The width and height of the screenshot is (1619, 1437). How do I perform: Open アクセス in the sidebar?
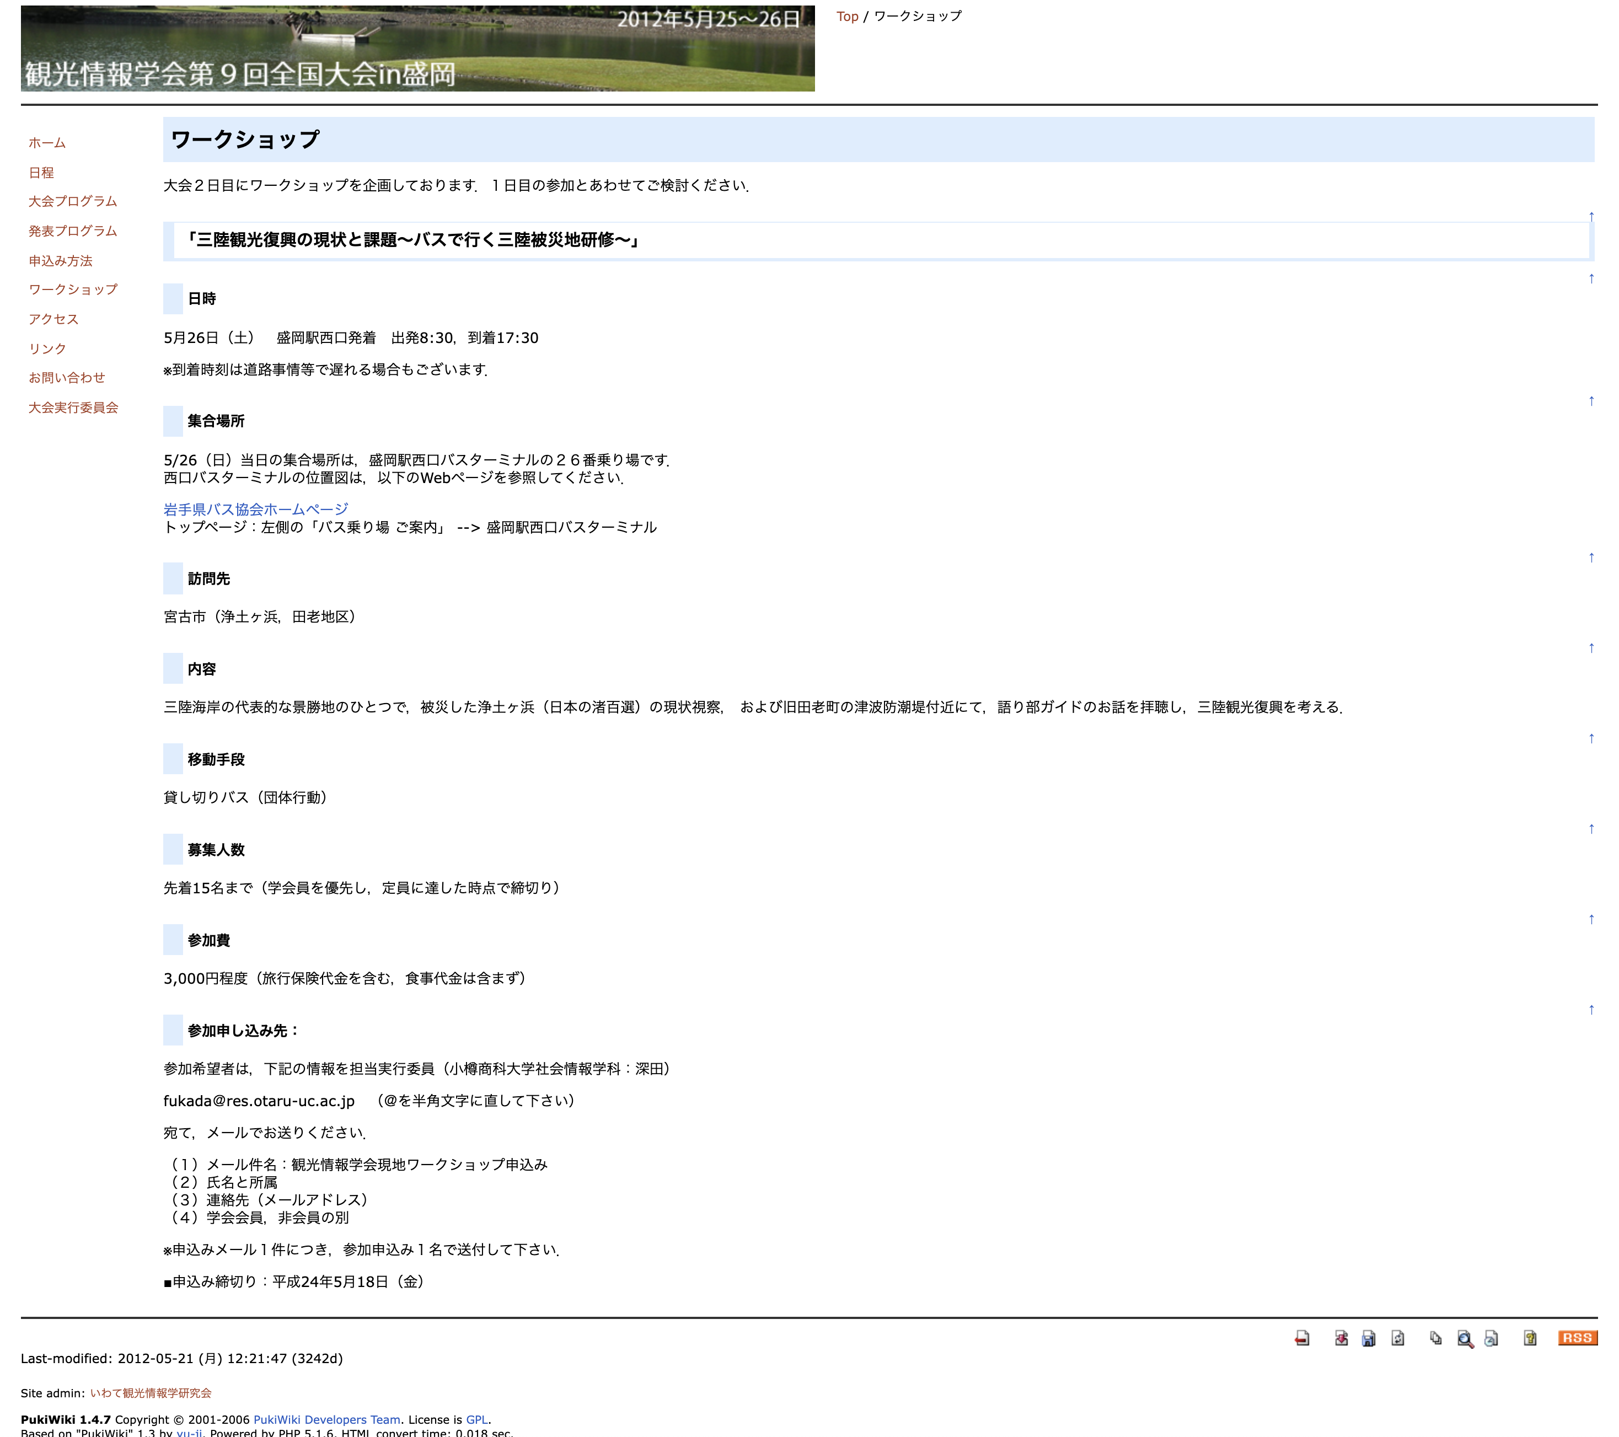(54, 319)
